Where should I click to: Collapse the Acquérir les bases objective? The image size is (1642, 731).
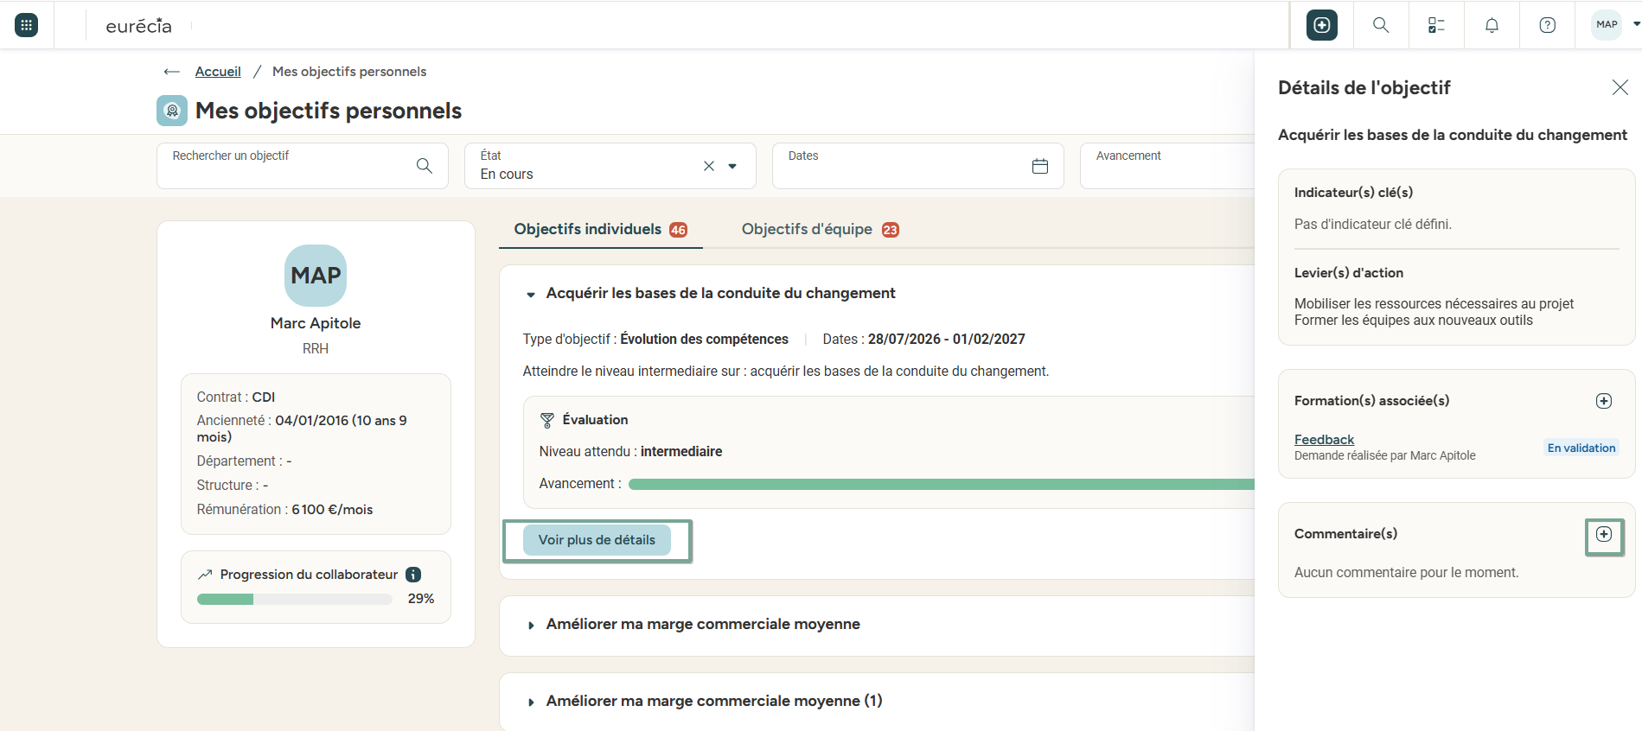[x=531, y=295]
